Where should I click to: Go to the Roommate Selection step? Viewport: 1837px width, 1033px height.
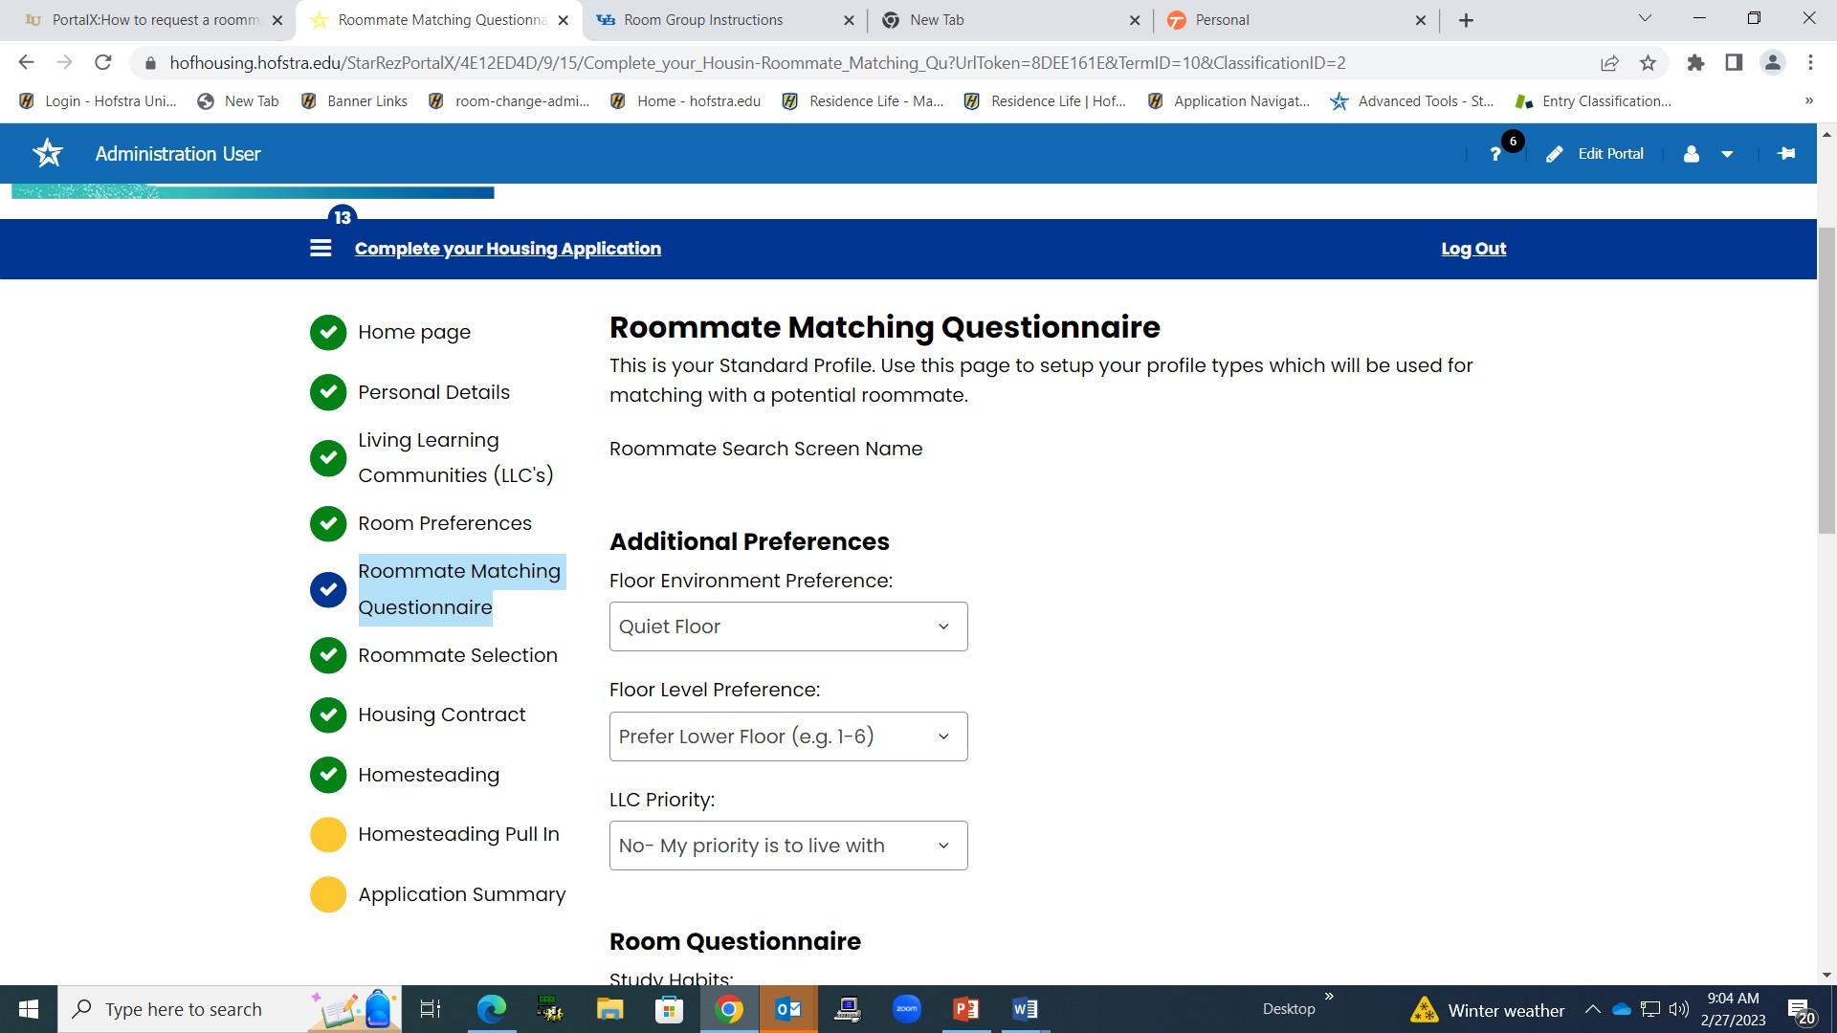coord(457,655)
